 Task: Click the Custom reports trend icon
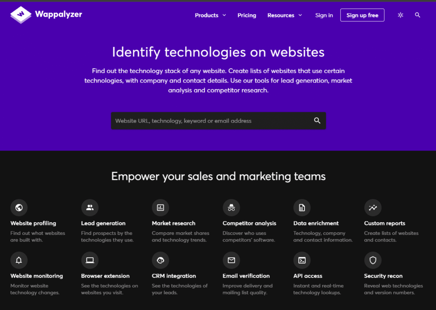coord(373,208)
